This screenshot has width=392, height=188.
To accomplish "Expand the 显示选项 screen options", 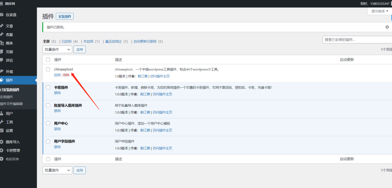I will [x=380, y=11].
